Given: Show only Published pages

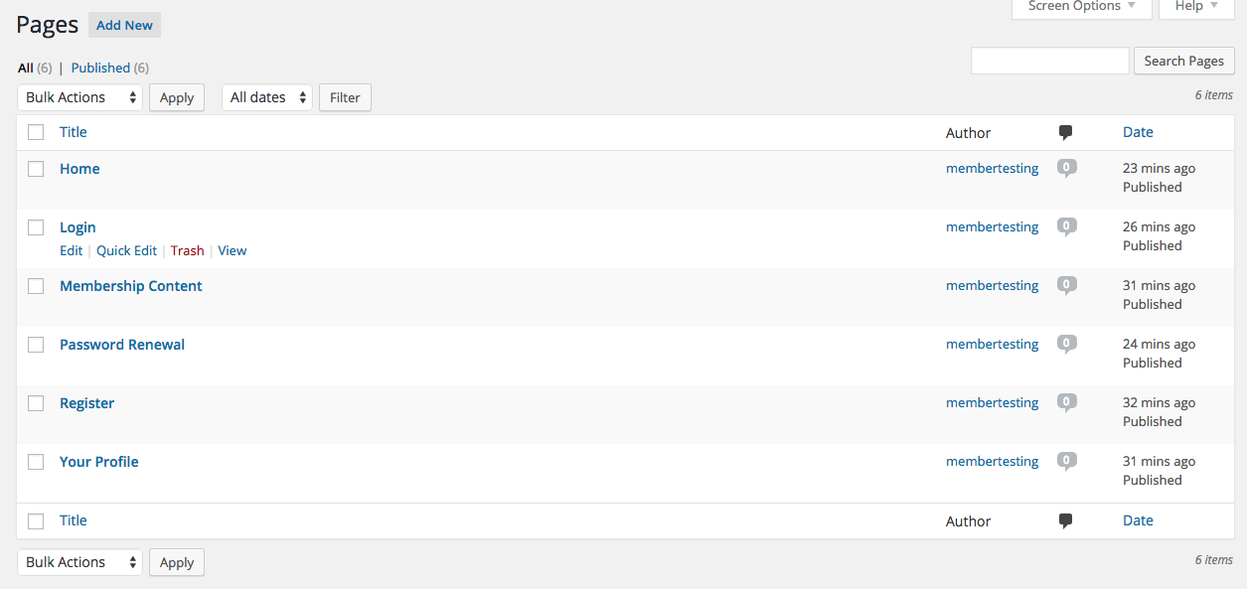Looking at the screenshot, I should click(x=100, y=68).
